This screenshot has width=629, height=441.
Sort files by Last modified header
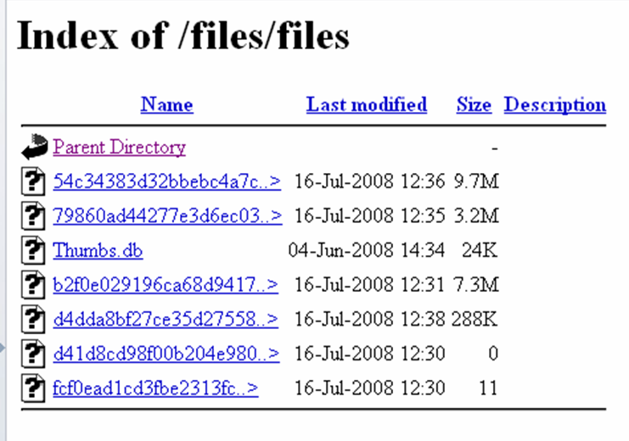click(366, 105)
